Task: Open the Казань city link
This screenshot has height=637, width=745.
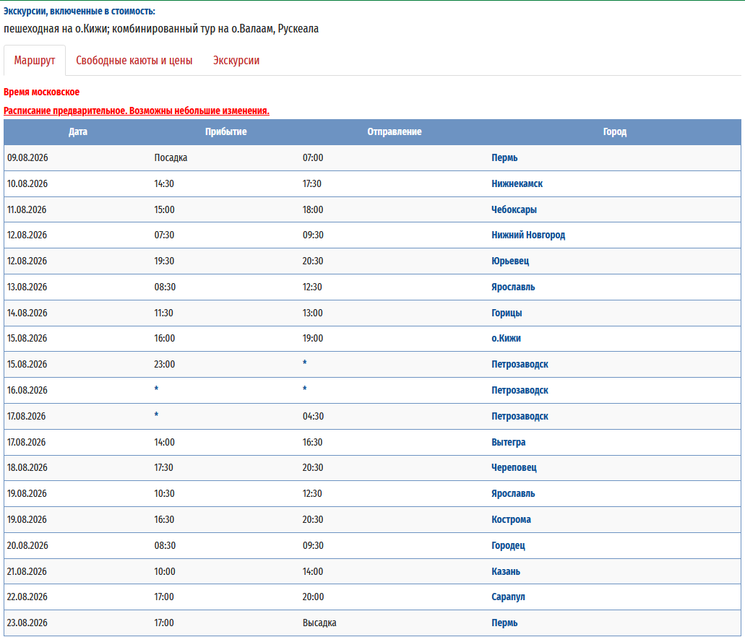Action: click(x=506, y=571)
